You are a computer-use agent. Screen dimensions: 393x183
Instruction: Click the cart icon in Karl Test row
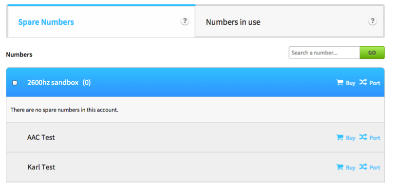coord(339,167)
